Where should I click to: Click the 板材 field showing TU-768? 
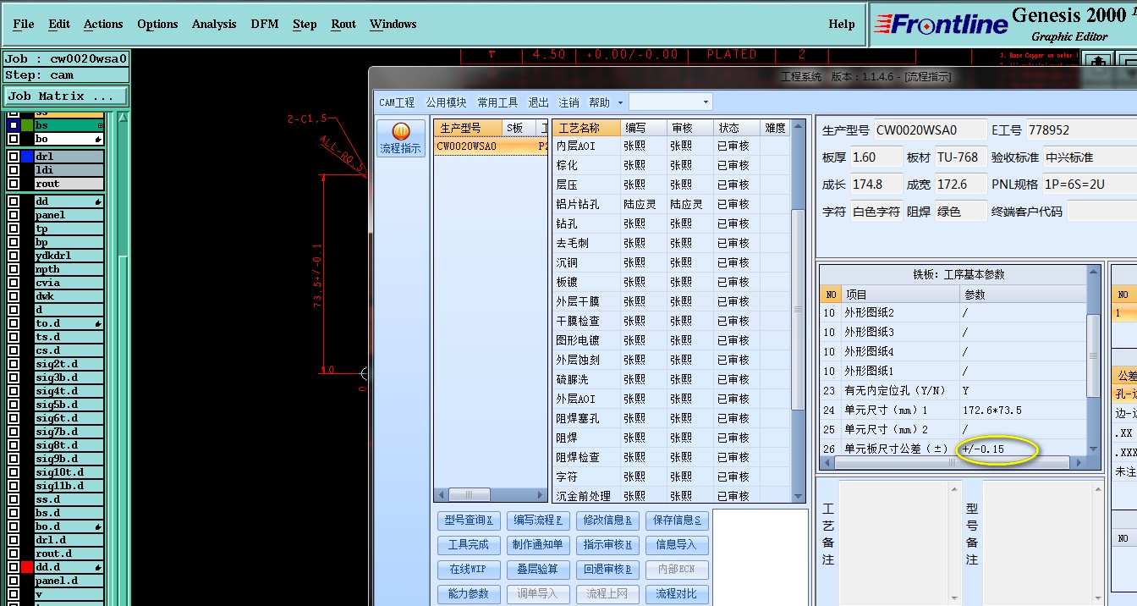click(961, 157)
